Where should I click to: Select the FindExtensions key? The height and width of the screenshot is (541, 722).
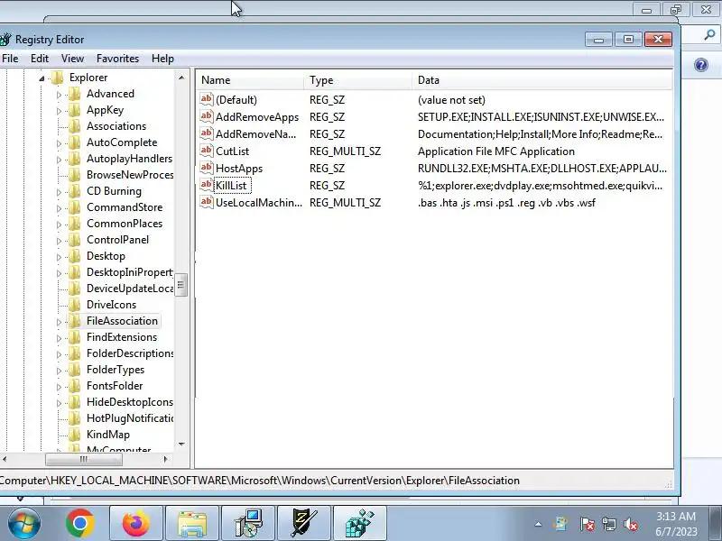(x=122, y=337)
